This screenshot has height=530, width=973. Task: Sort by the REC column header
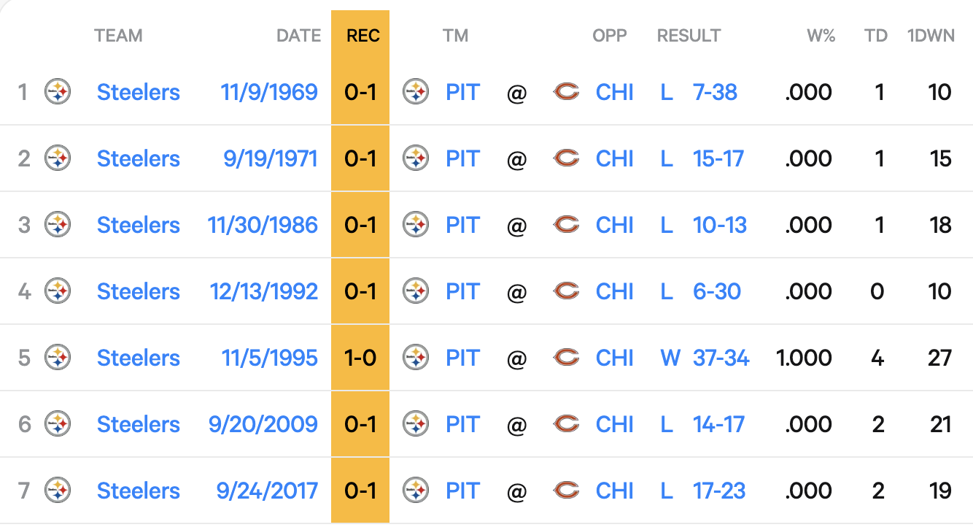coord(363,36)
